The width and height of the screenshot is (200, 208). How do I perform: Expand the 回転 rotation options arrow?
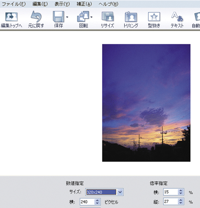[x=91, y=17]
